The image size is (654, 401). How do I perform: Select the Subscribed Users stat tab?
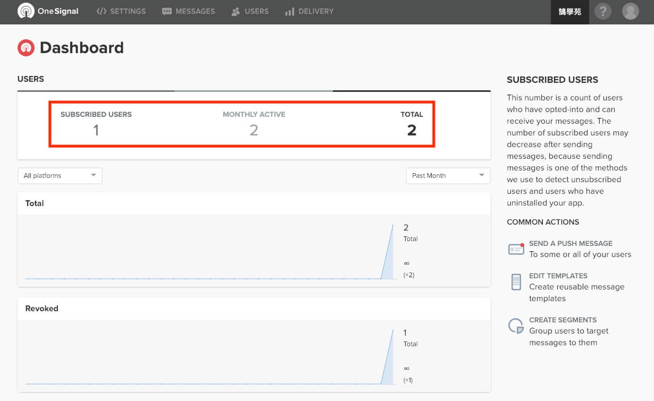point(96,124)
